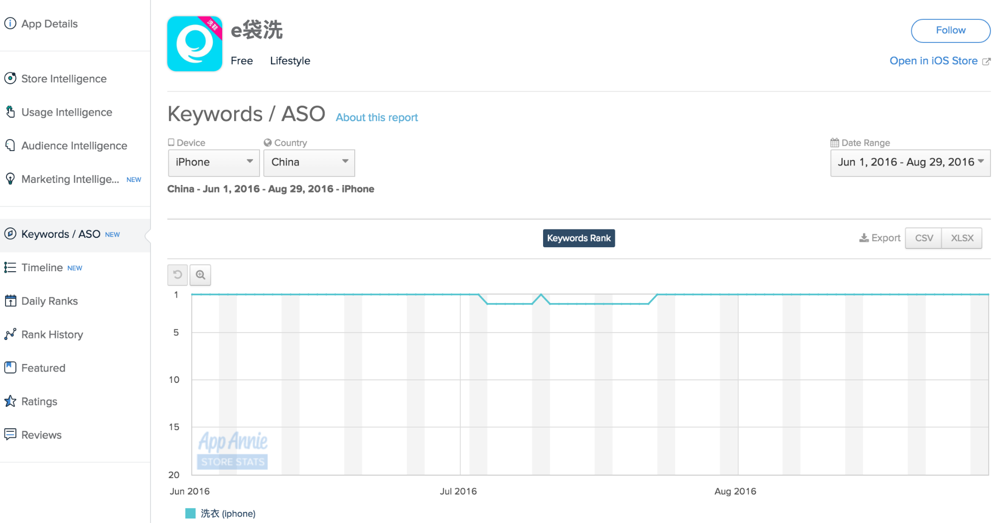Export data as XLSX
996x523 pixels.
[962, 238]
